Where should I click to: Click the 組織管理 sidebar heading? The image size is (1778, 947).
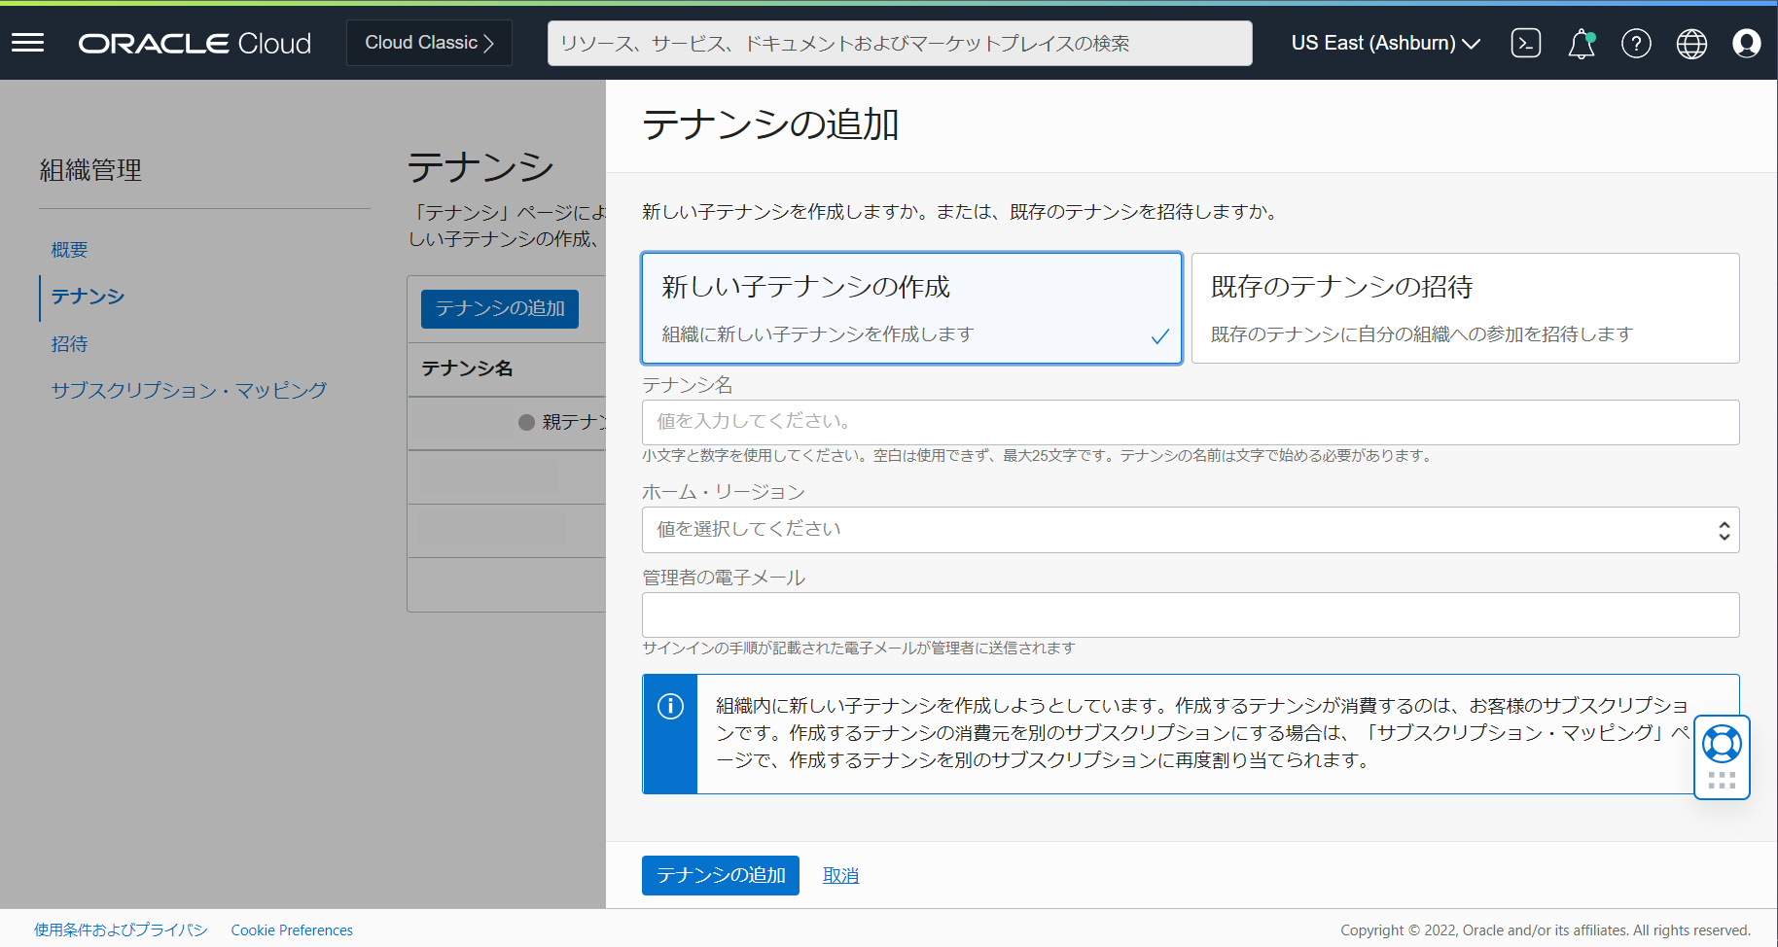tap(90, 170)
